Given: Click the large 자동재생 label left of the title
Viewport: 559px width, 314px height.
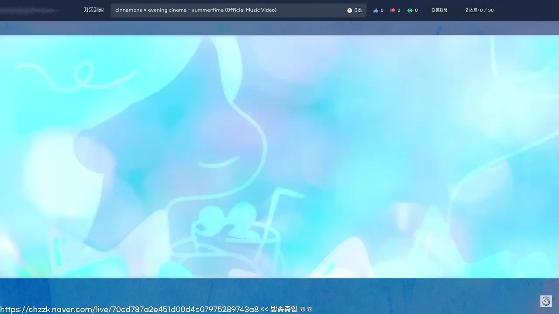Looking at the screenshot, I should click(93, 10).
